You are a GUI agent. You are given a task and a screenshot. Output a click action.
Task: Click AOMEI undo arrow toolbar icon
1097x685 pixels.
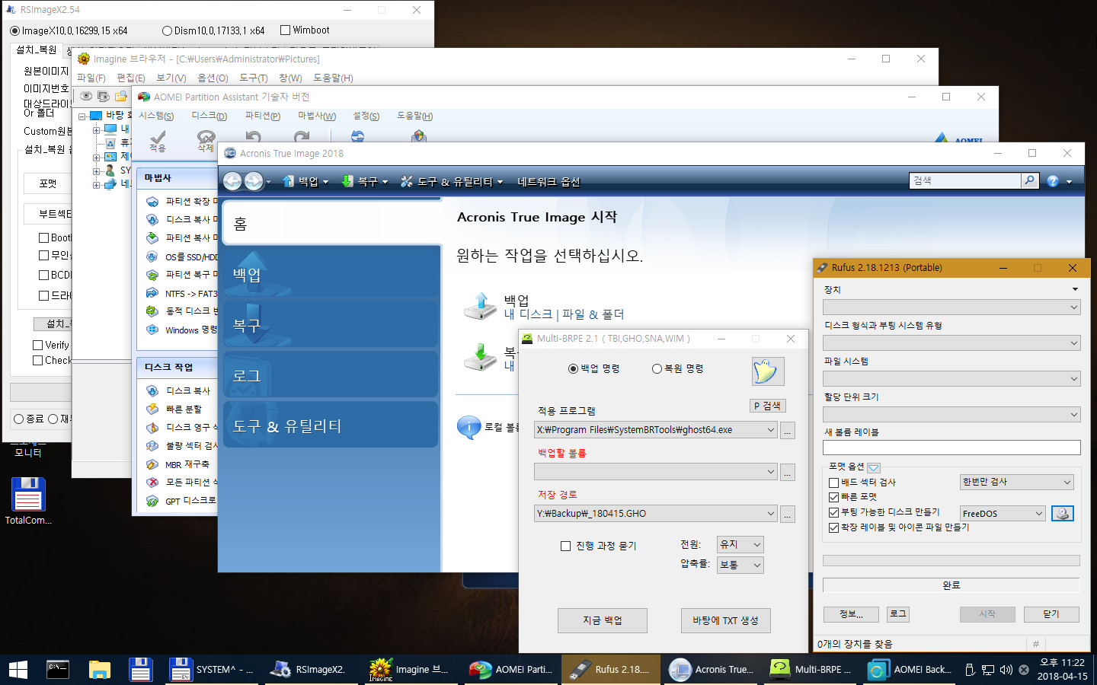[253, 136]
